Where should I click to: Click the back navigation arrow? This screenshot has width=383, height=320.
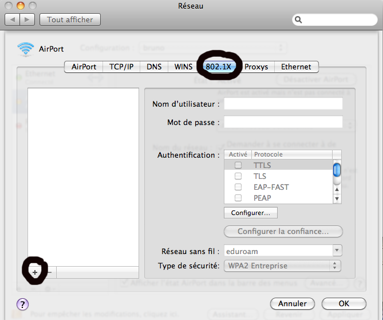pos(13,19)
